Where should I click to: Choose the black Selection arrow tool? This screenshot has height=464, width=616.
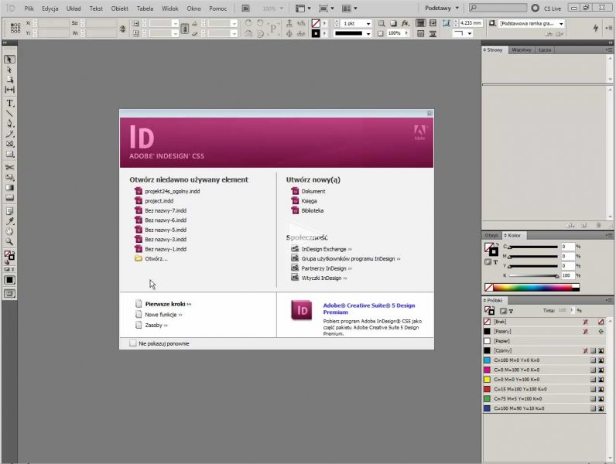10,60
